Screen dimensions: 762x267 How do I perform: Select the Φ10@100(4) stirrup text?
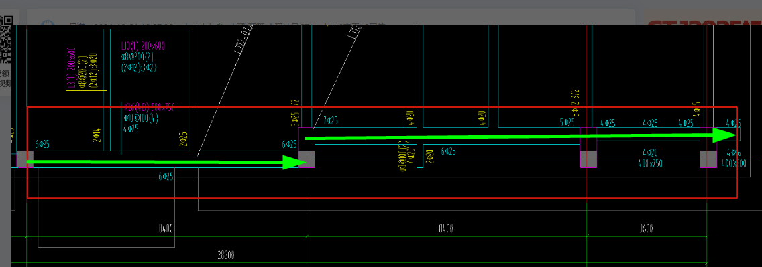[x=142, y=118]
